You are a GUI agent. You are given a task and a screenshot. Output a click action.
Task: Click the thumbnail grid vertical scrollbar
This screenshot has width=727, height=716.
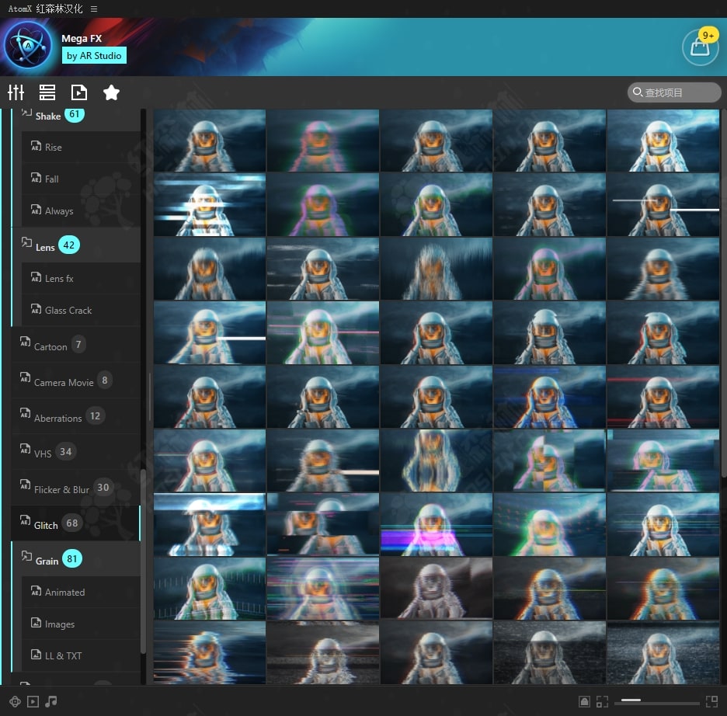[x=724, y=292]
